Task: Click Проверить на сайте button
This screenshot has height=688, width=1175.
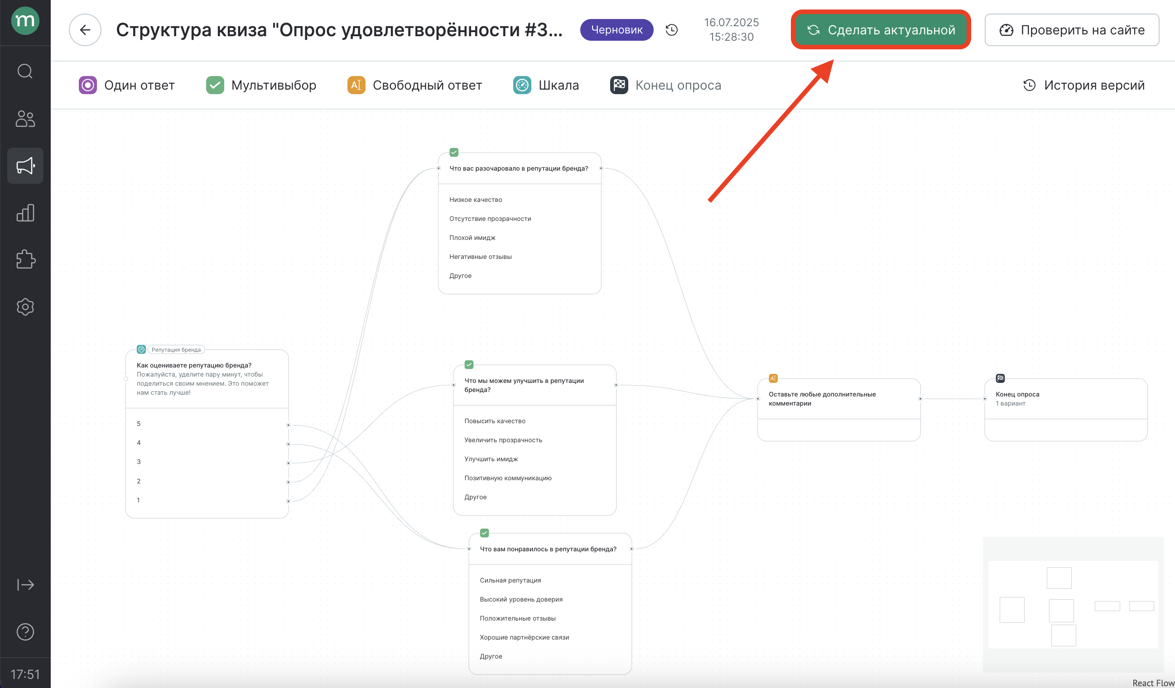Action: [x=1072, y=30]
